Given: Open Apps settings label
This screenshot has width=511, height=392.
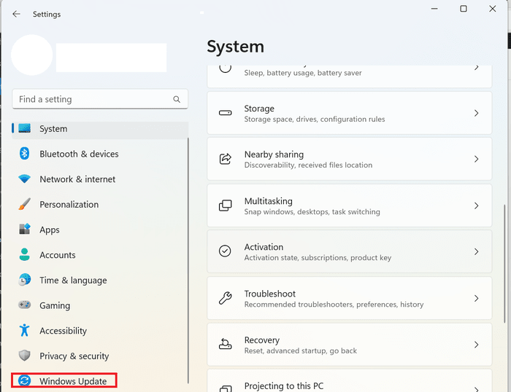Looking at the screenshot, I should click(x=50, y=230).
